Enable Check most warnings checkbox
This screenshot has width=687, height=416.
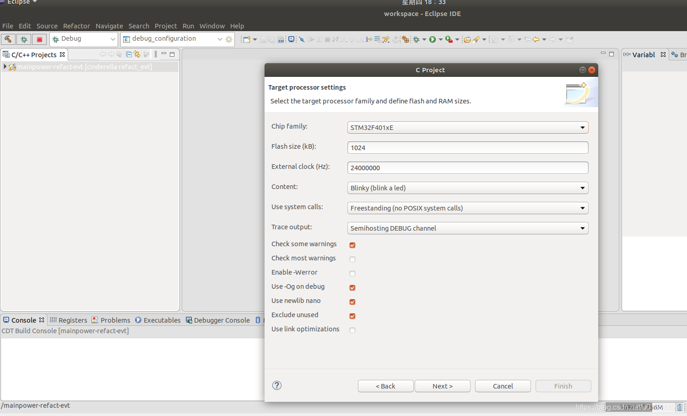[352, 259]
